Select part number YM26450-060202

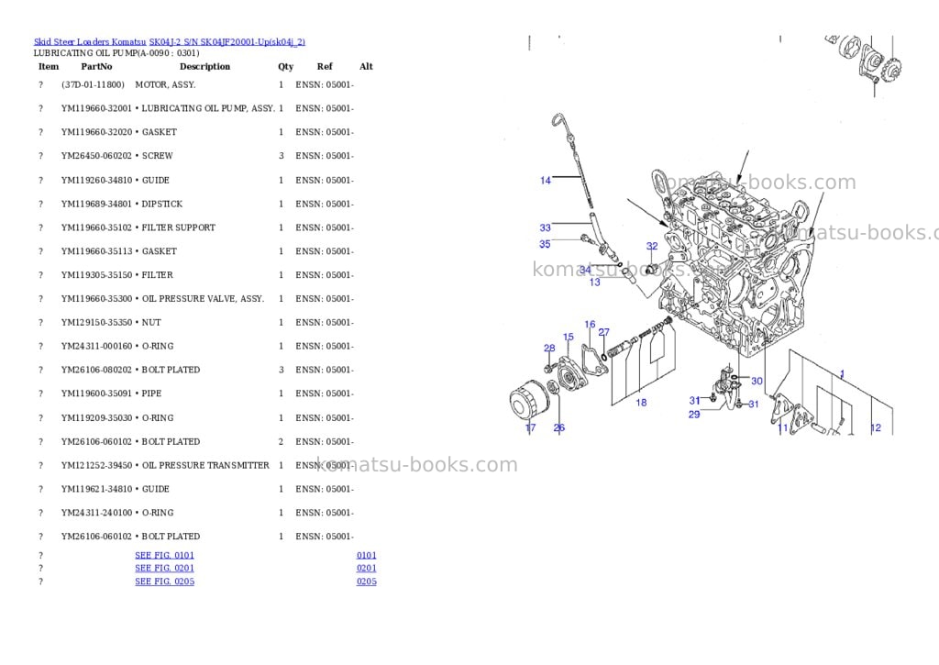pyautogui.click(x=96, y=156)
